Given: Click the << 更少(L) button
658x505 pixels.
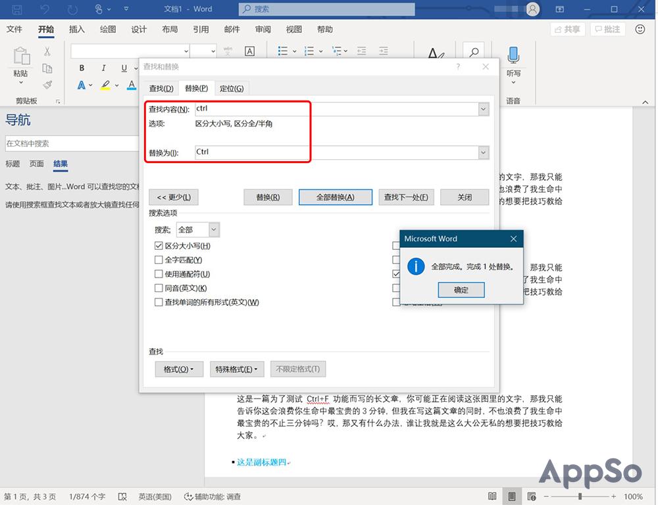Looking at the screenshot, I should pos(173,197).
